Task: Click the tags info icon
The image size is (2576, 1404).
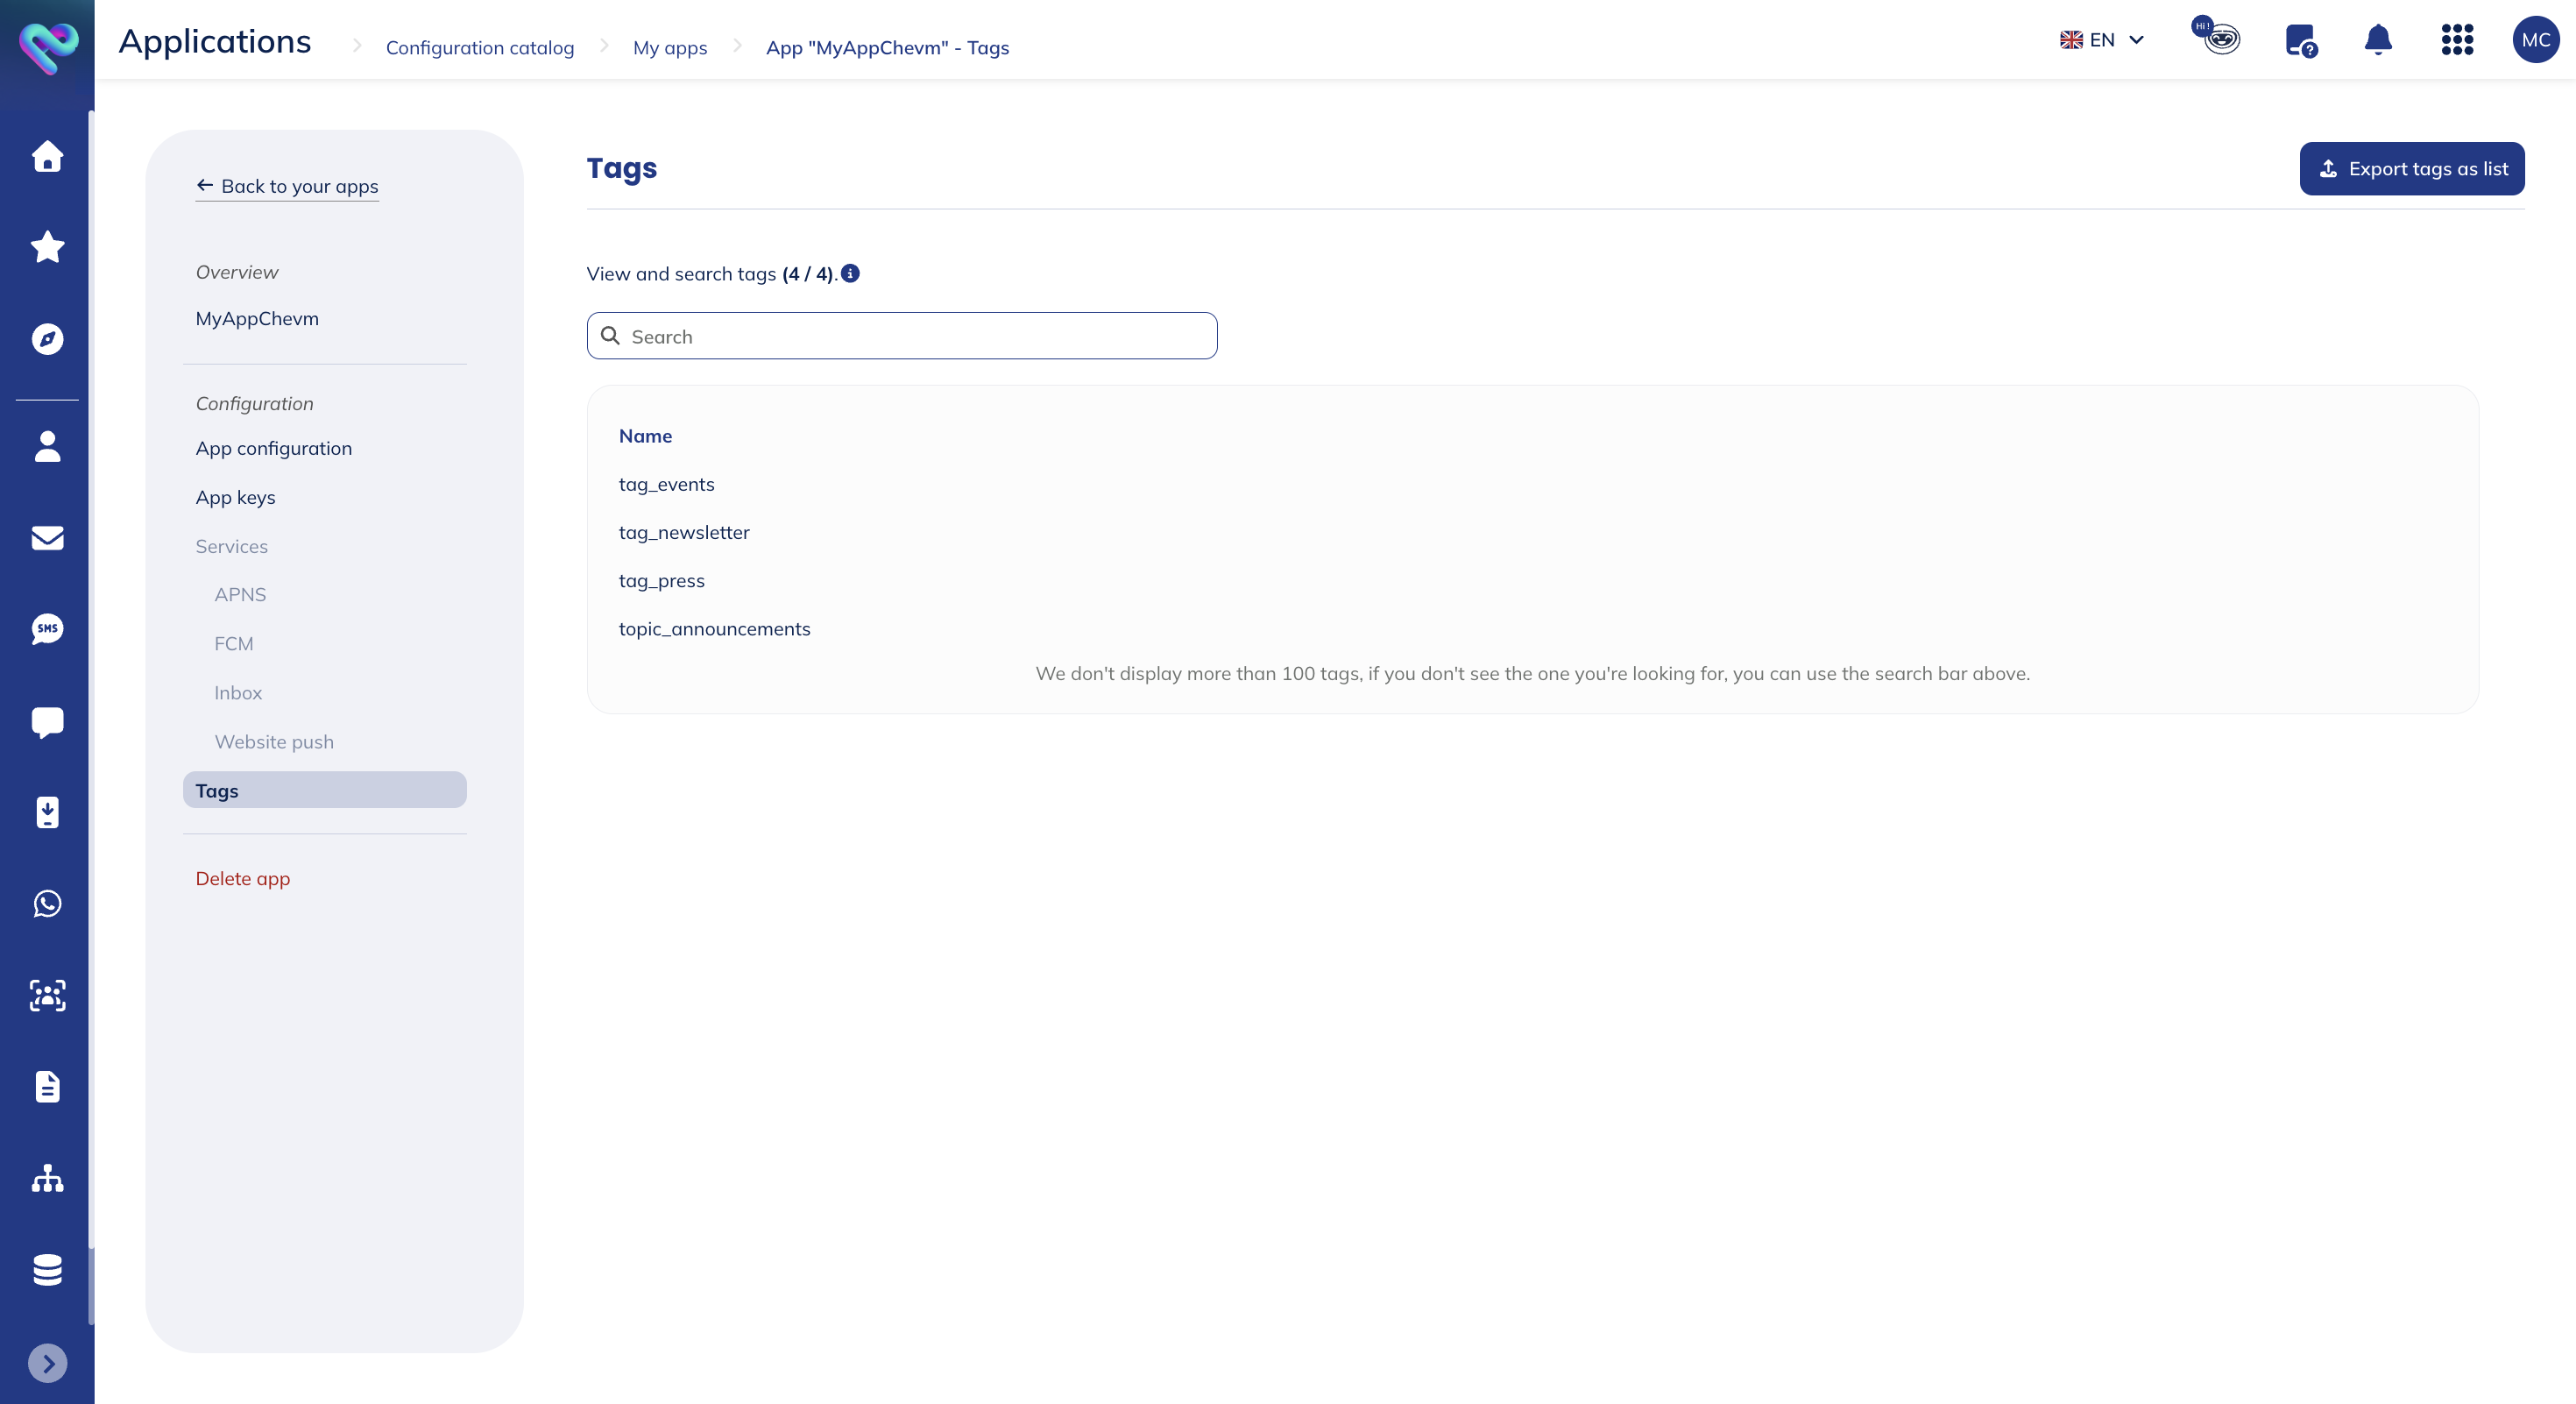Action: coord(850,273)
